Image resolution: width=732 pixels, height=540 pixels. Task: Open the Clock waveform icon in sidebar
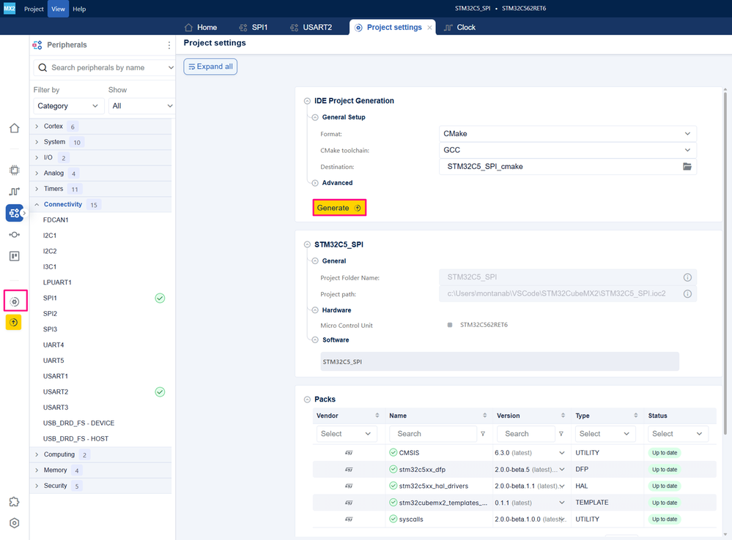(x=15, y=191)
